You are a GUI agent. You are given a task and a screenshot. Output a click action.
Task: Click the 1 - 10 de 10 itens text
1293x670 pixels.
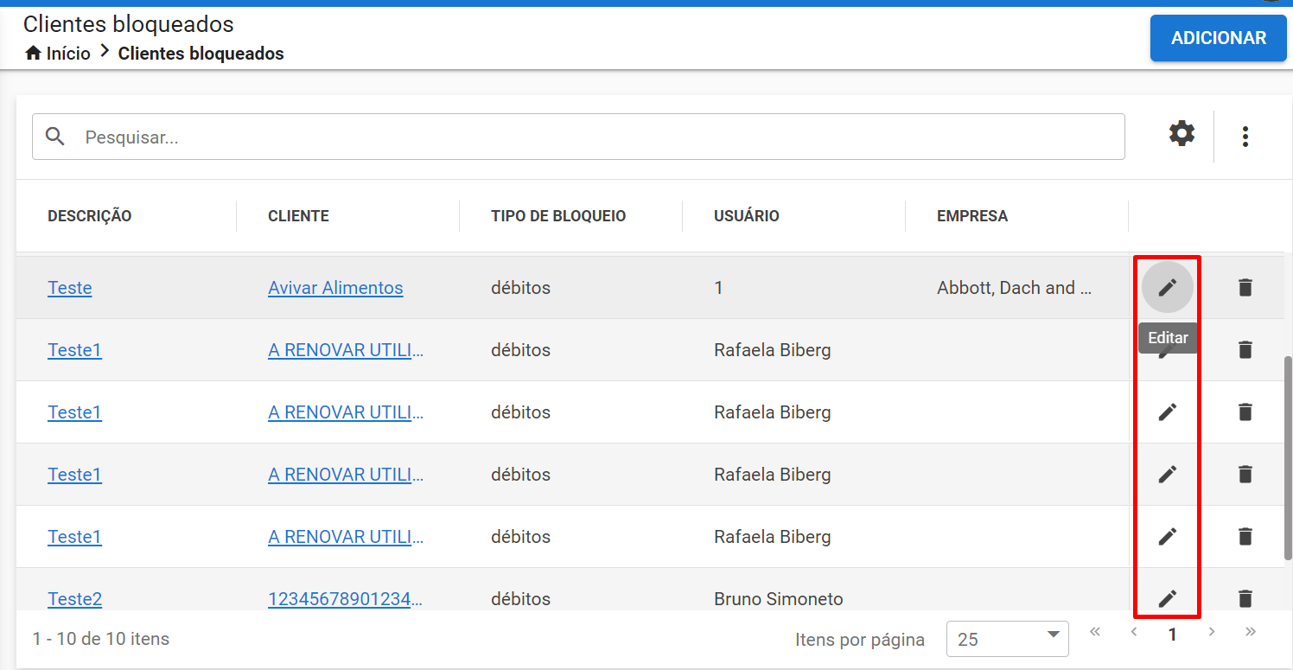pos(101,639)
